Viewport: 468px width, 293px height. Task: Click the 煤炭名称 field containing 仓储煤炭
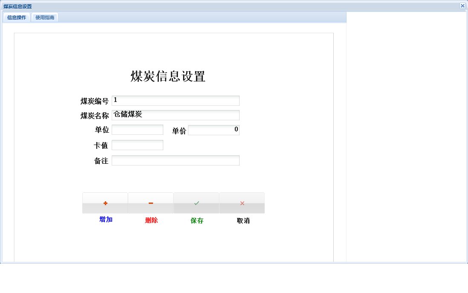click(x=175, y=115)
